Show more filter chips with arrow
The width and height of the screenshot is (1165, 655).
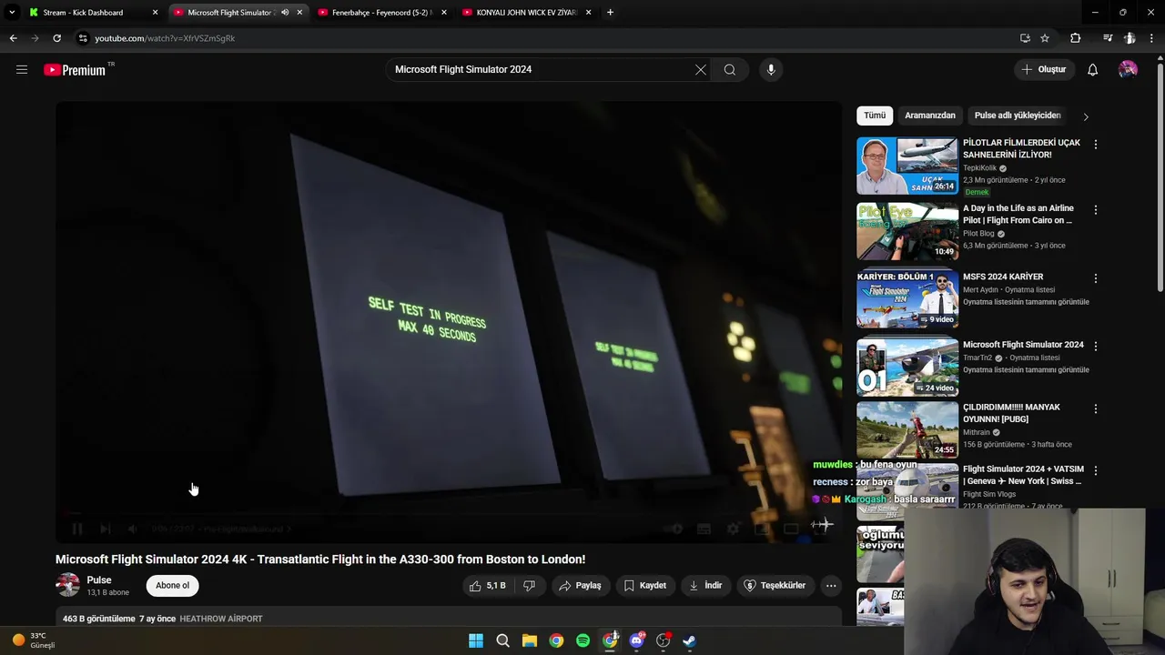(1085, 116)
